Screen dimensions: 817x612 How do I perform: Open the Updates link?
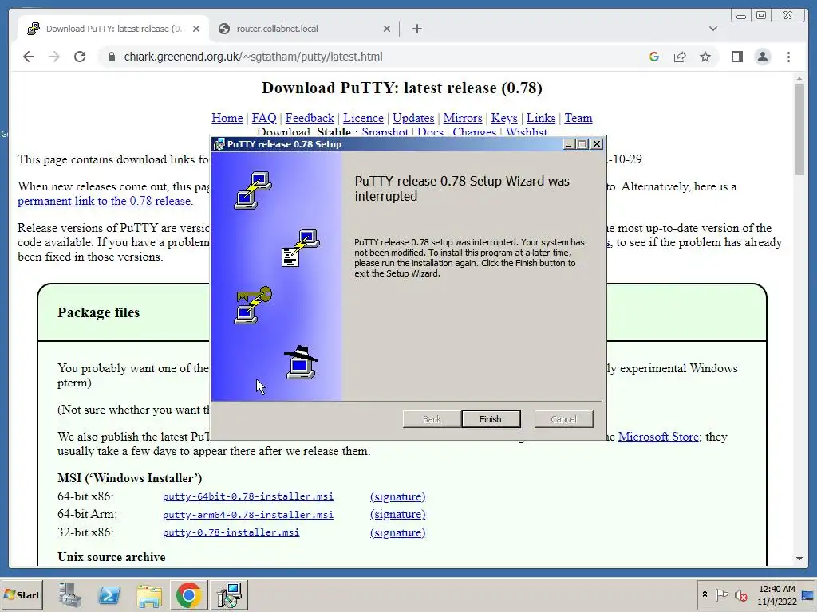413,118
